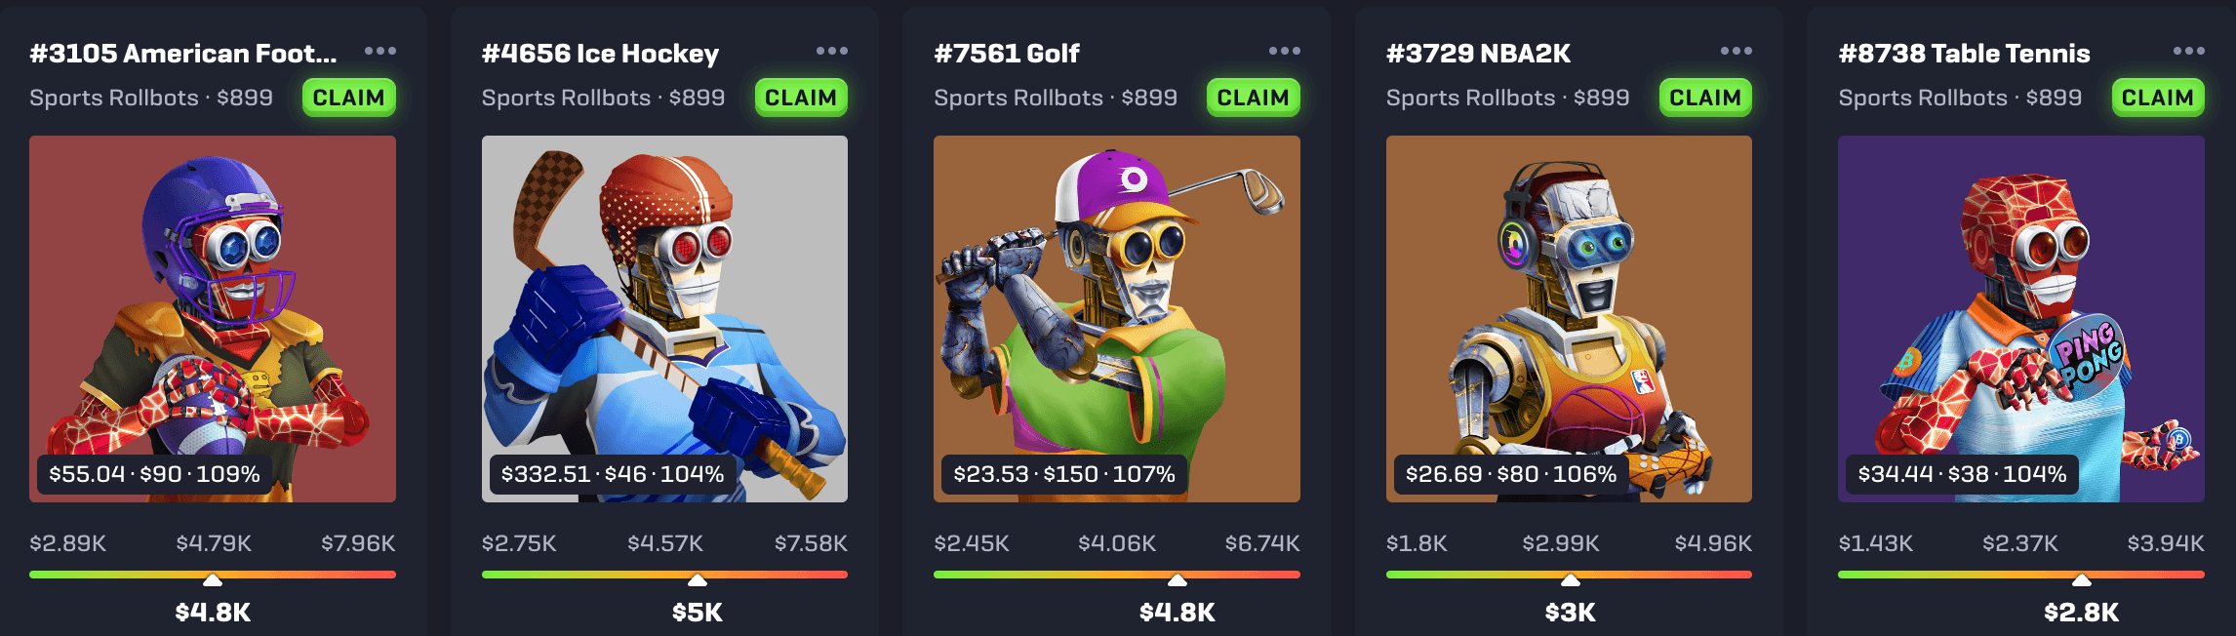The image size is (2236, 636).
Task: Open the Ice Hockey robot image
Action: pyautogui.click(x=664, y=319)
